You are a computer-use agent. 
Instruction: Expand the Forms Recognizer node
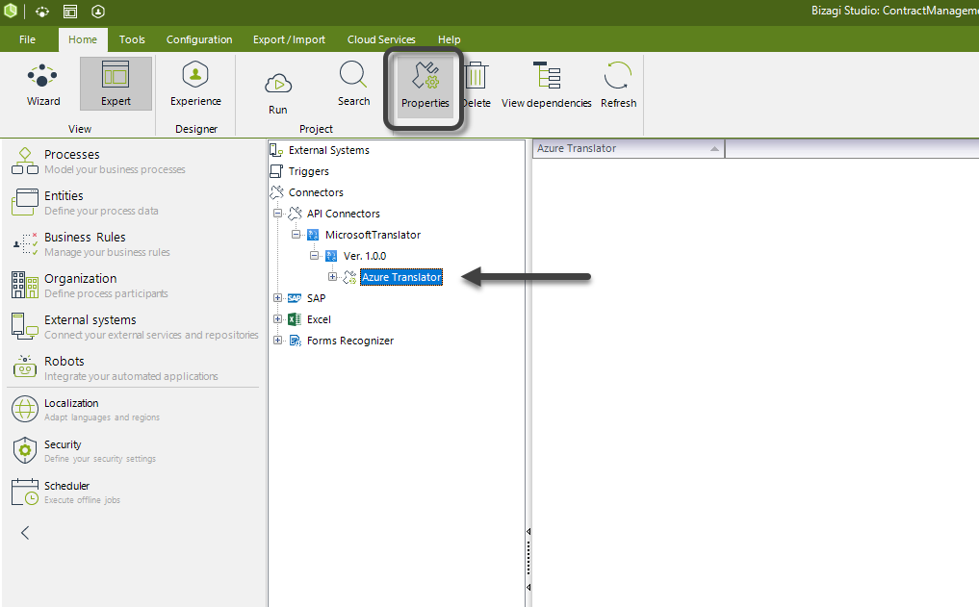[x=278, y=341]
